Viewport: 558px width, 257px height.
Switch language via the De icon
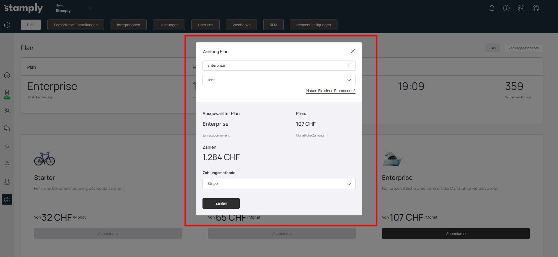(x=521, y=8)
